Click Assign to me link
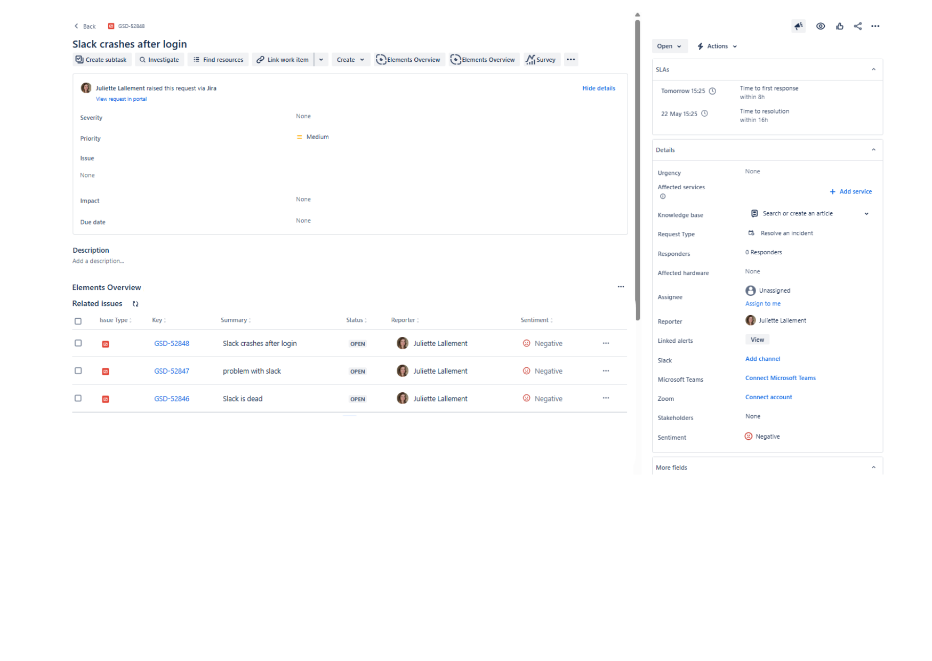This screenshot has height=661, width=932. tap(762, 304)
